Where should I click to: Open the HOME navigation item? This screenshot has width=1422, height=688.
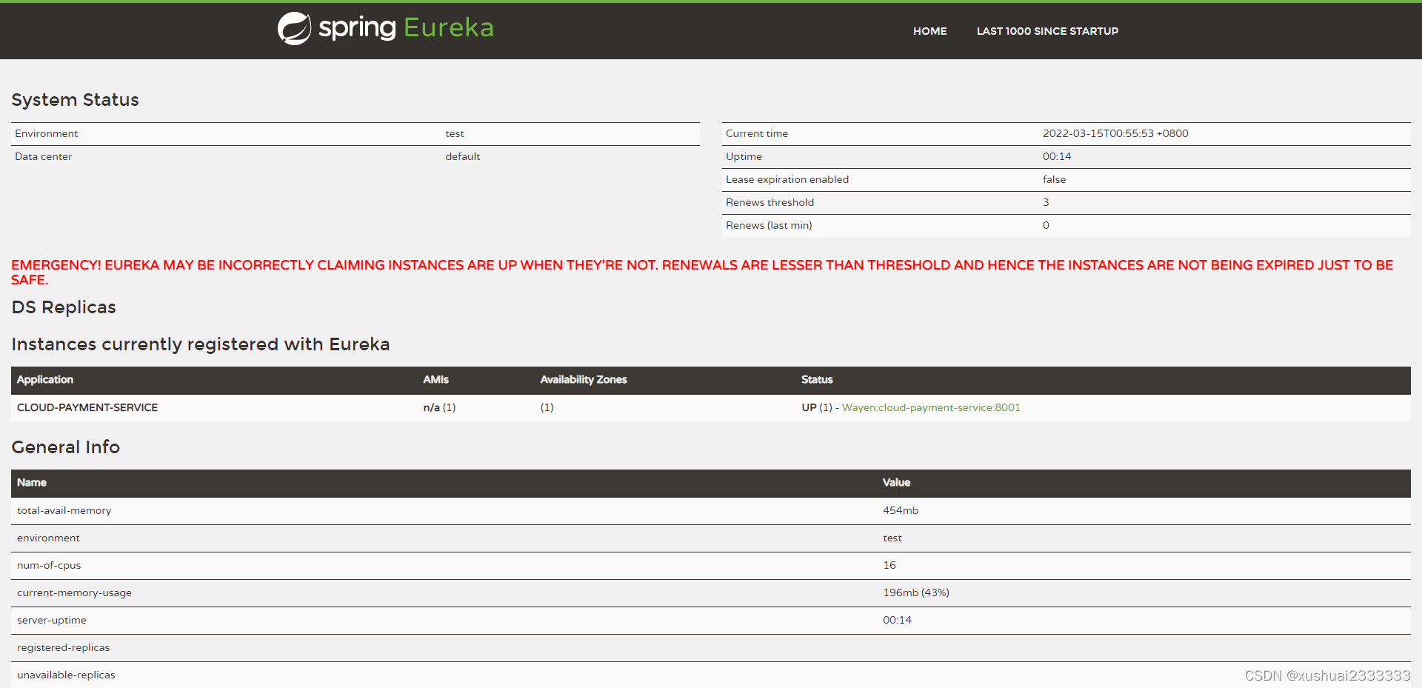pos(929,31)
